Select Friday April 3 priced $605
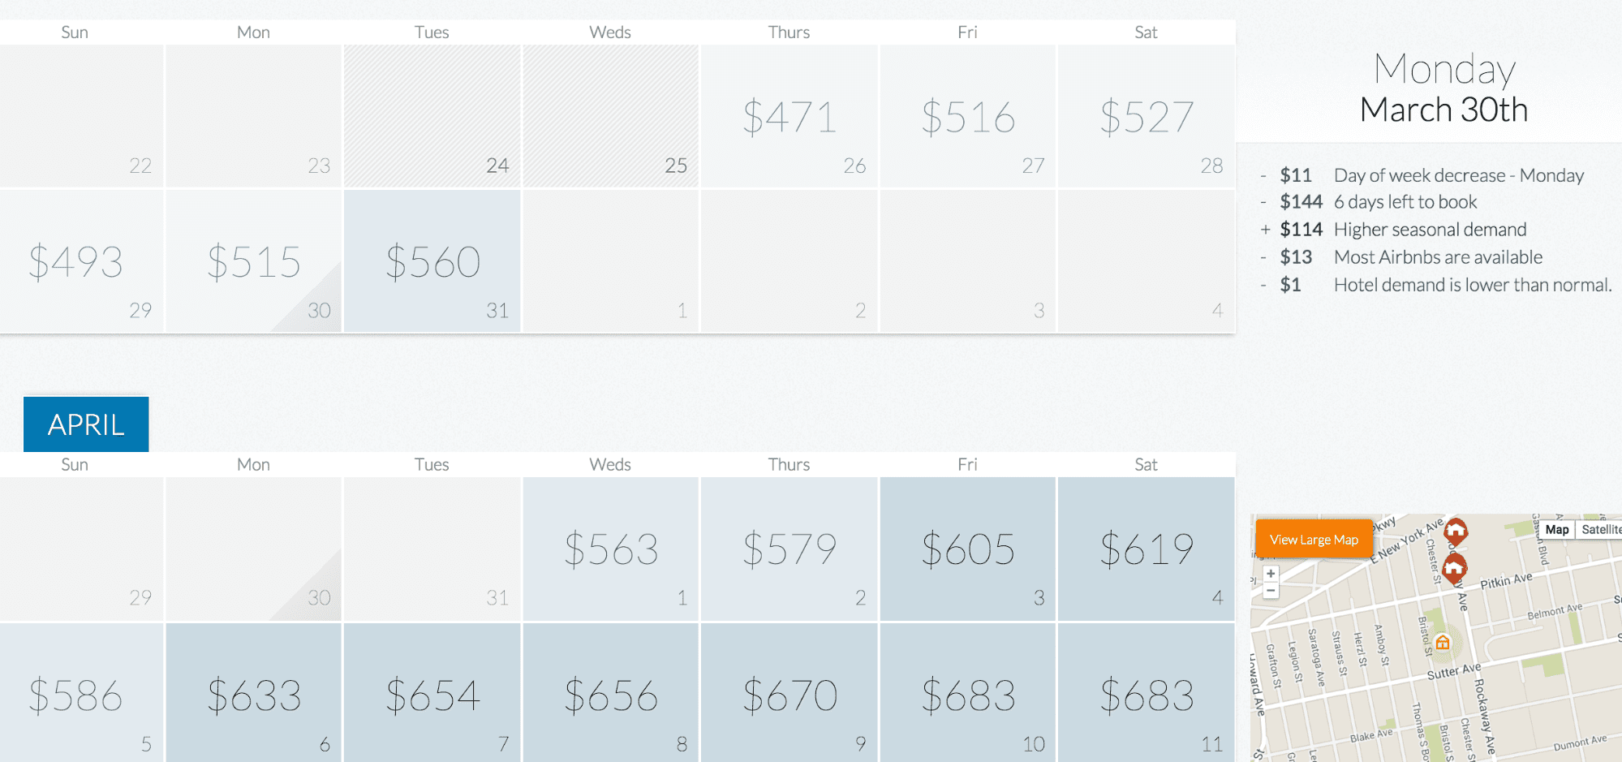Screen dimensions: 1622x762 (968, 549)
